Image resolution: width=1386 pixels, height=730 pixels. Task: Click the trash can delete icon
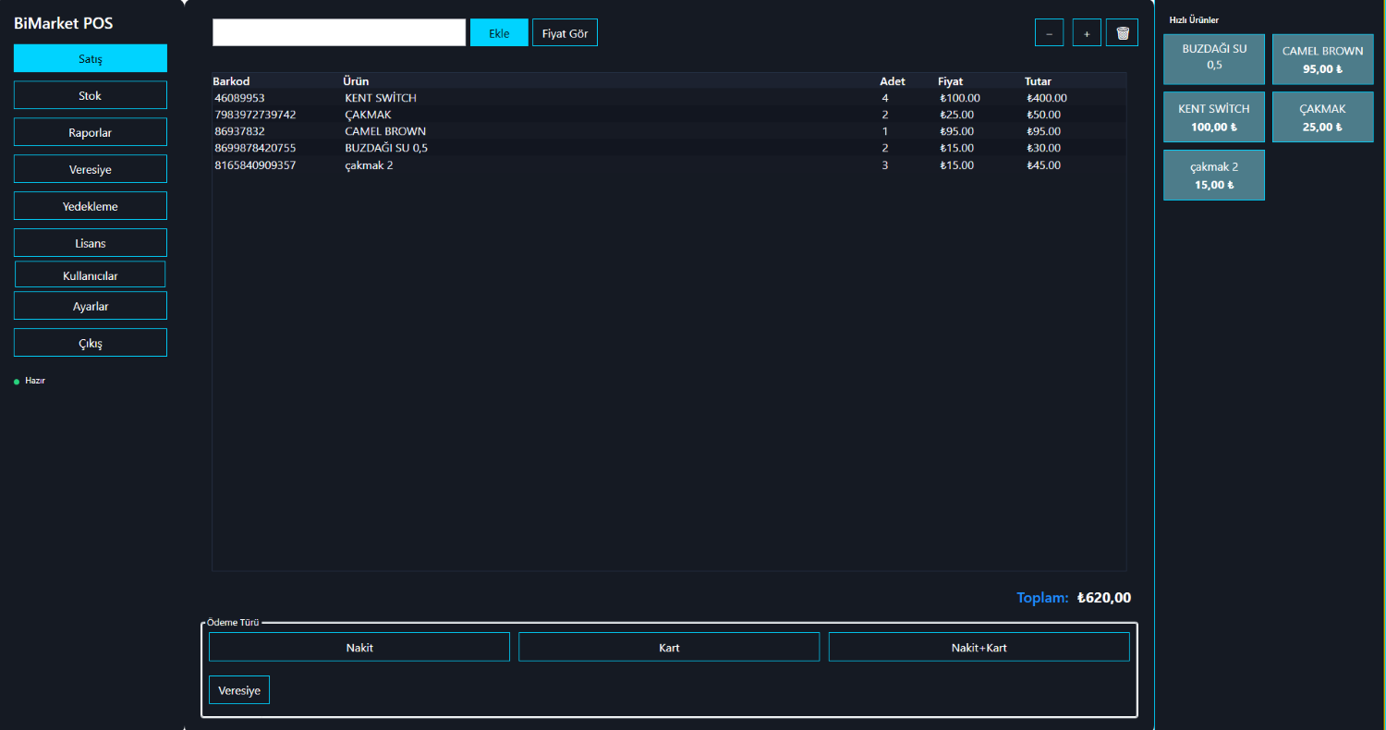pos(1122,33)
